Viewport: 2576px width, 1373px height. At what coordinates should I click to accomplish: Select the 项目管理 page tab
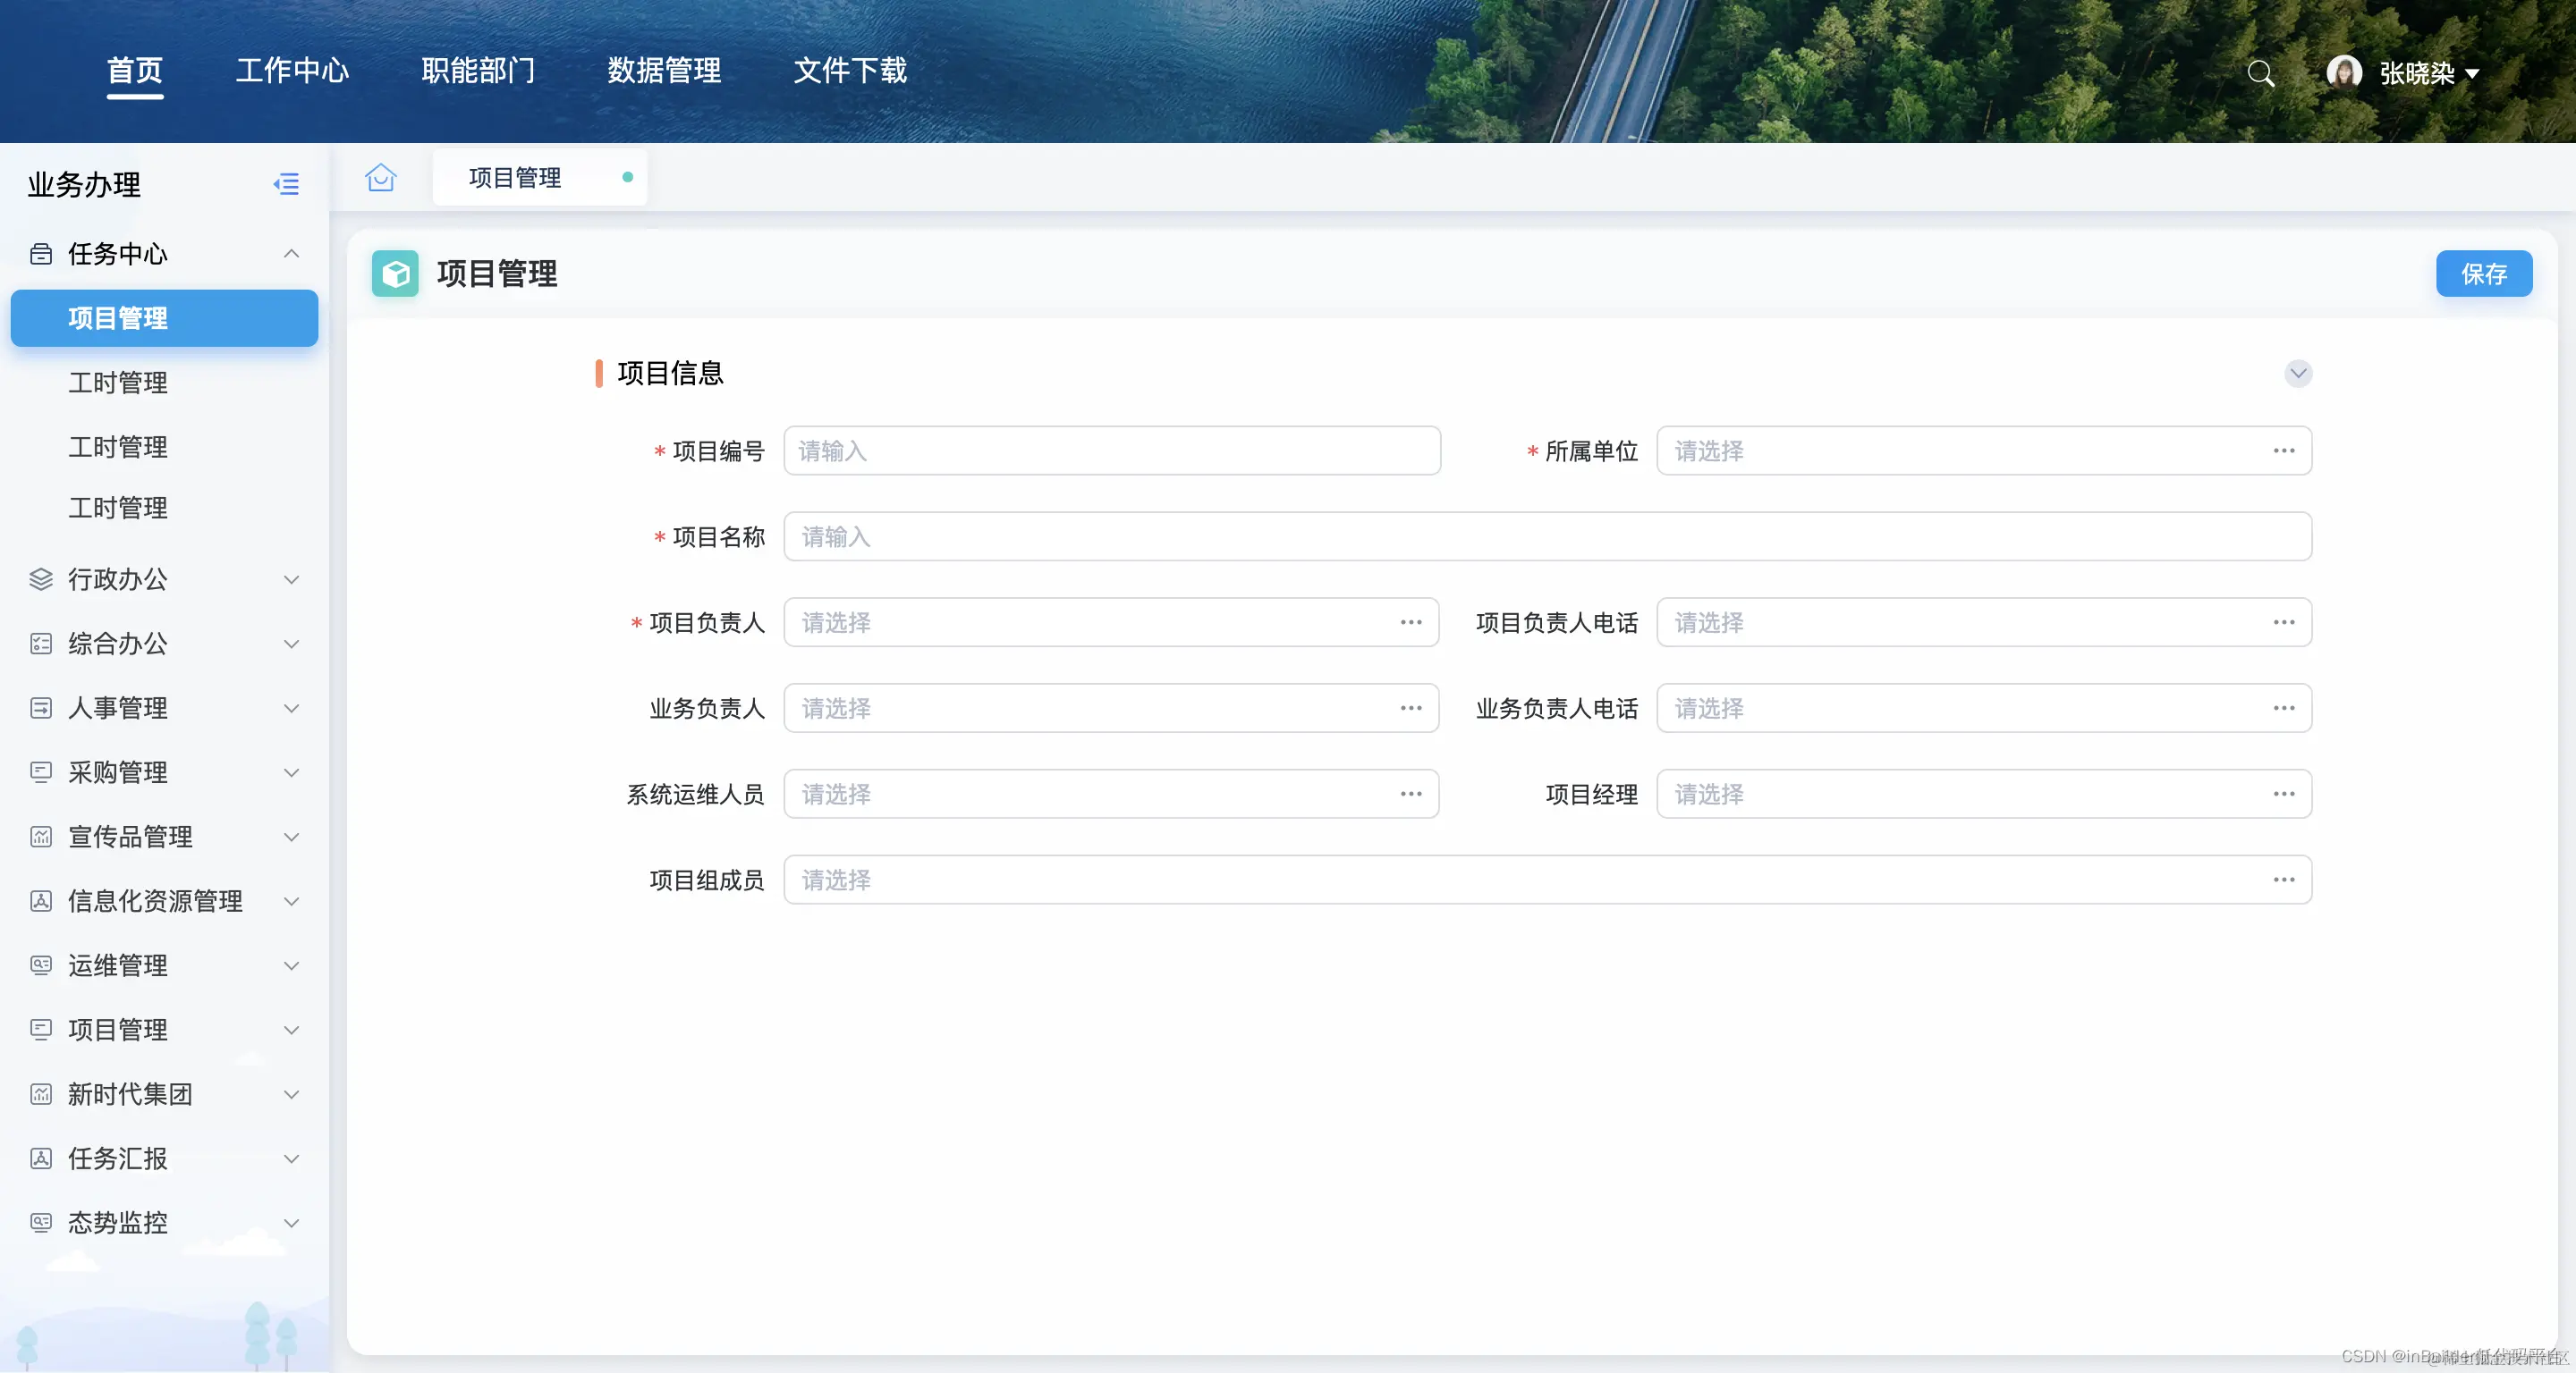point(515,178)
